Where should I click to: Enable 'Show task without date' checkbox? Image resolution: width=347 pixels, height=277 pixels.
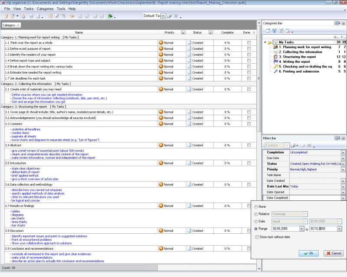pos(257,237)
